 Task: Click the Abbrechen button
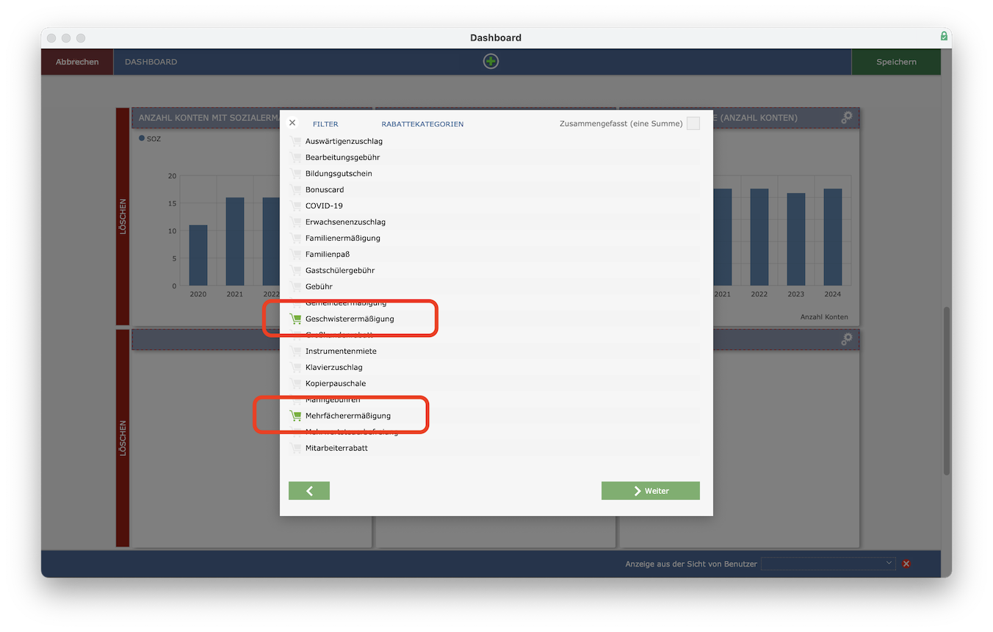[77, 62]
